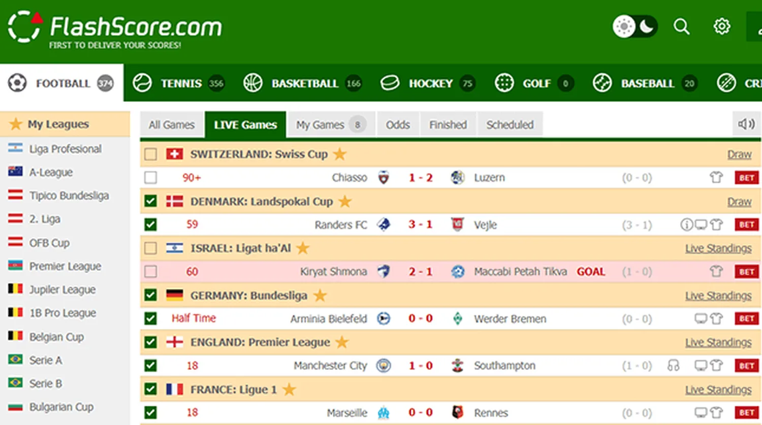Switch to the Odds tab
This screenshot has height=425, width=762.
click(x=398, y=124)
